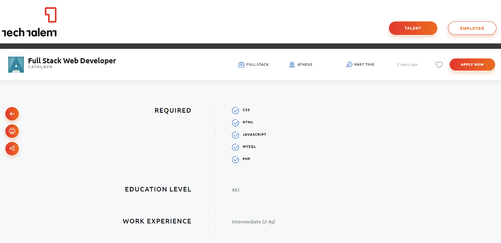Go back using the arrow button
The image size is (501, 243).
(x=12, y=114)
